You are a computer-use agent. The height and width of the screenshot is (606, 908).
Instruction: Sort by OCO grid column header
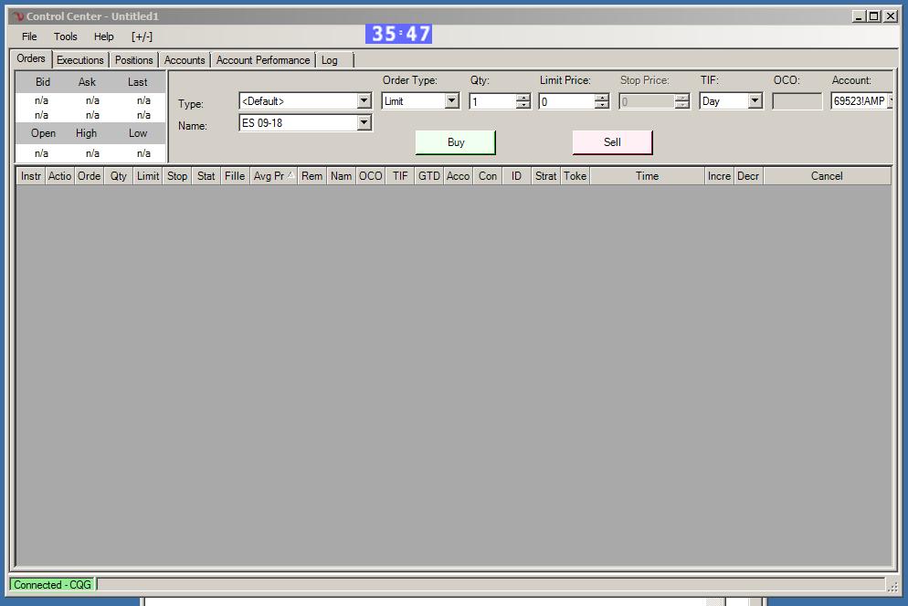(x=371, y=176)
